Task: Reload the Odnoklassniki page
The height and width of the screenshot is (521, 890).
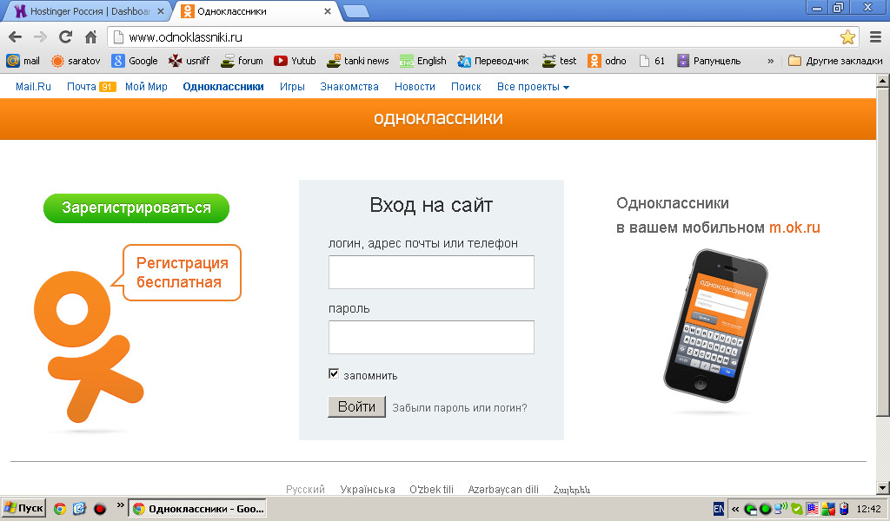Action: click(x=65, y=37)
